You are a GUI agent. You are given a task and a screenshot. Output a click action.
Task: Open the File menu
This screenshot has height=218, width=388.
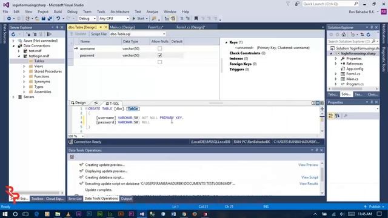5,12
